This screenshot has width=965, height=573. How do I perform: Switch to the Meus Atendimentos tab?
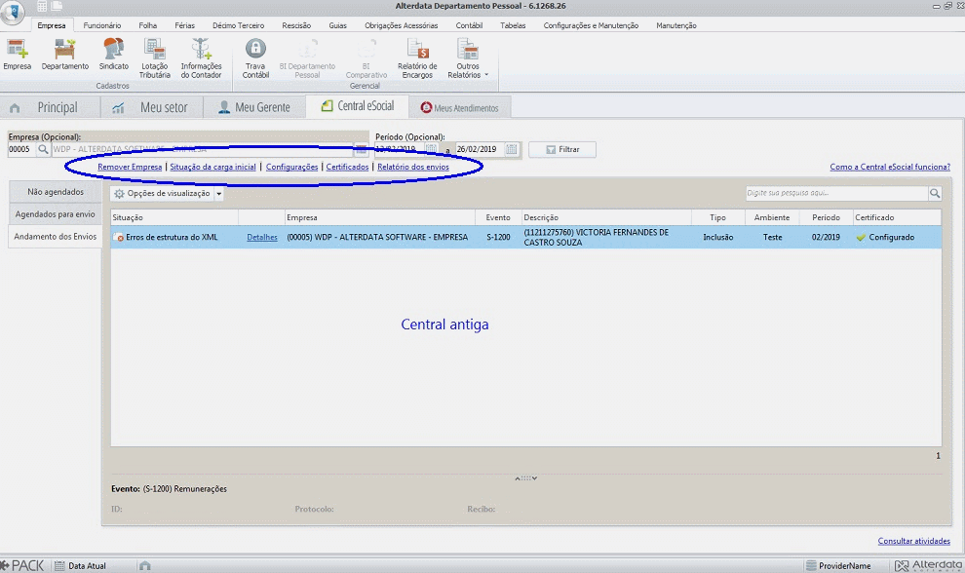pos(460,108)
